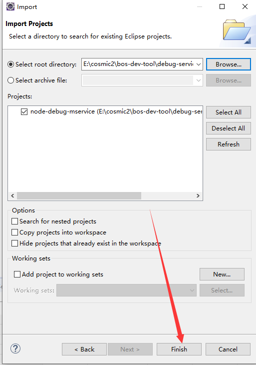Click the horizontal scrollbar thumb in the Projects list

tap(79, 196)
